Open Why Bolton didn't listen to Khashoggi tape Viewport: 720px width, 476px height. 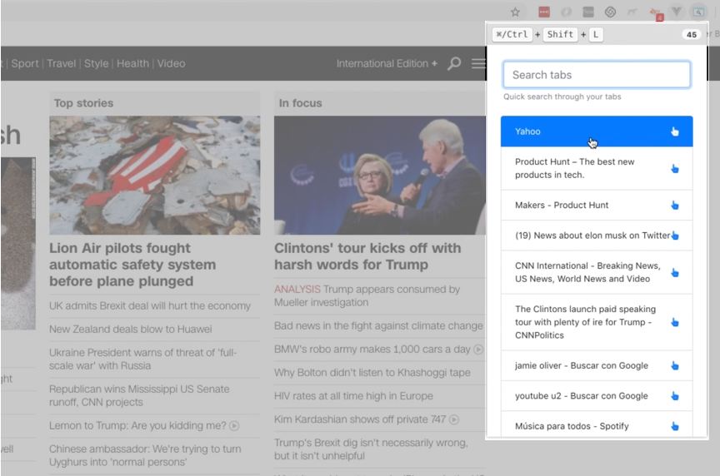[372, 373]
